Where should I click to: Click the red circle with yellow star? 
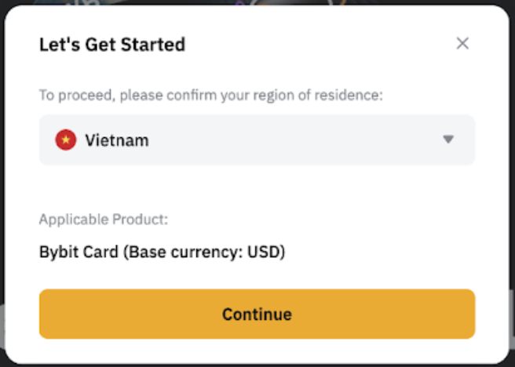[65, 140]
